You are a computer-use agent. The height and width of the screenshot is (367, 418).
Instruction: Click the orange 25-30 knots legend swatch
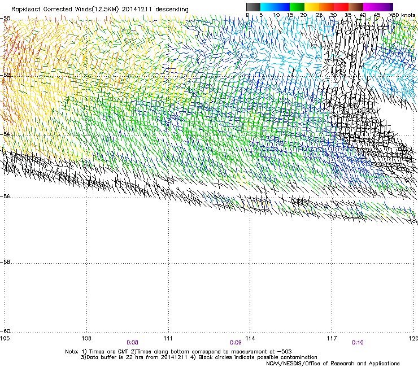pyautogui.click(x=326, y=7)
